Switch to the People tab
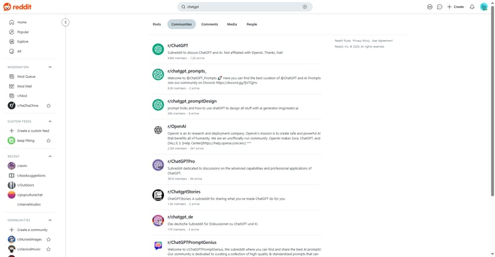495x257 pixels. tap(252, 24)
